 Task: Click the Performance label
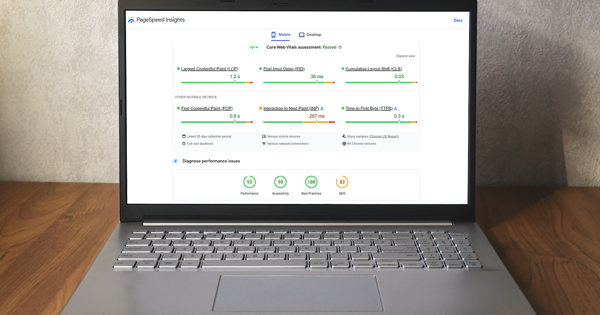coord(249,193)
